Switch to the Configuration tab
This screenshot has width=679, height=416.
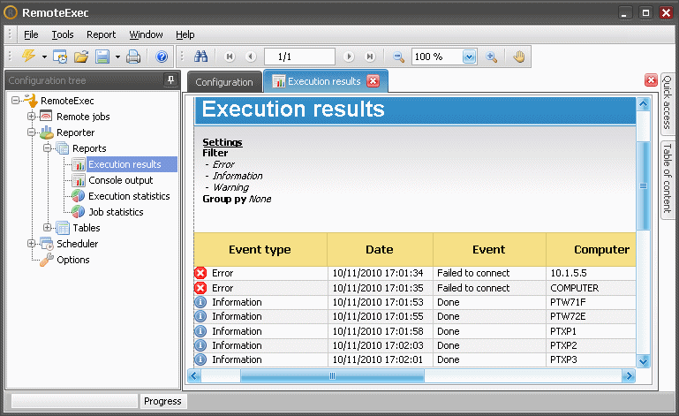[224, 82]
